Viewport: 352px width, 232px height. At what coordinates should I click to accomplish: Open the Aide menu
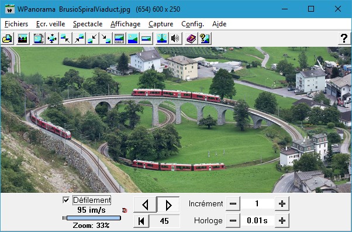pyautogui.click(x=219, y=24)
